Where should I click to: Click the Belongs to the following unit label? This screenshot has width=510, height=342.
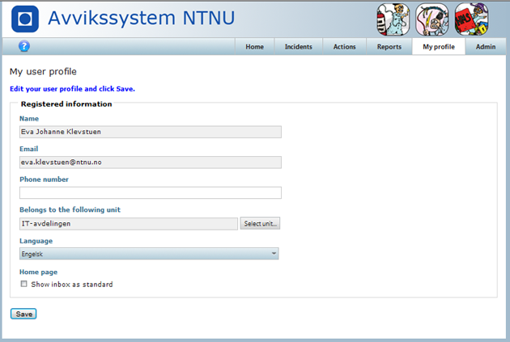point(70,210)
